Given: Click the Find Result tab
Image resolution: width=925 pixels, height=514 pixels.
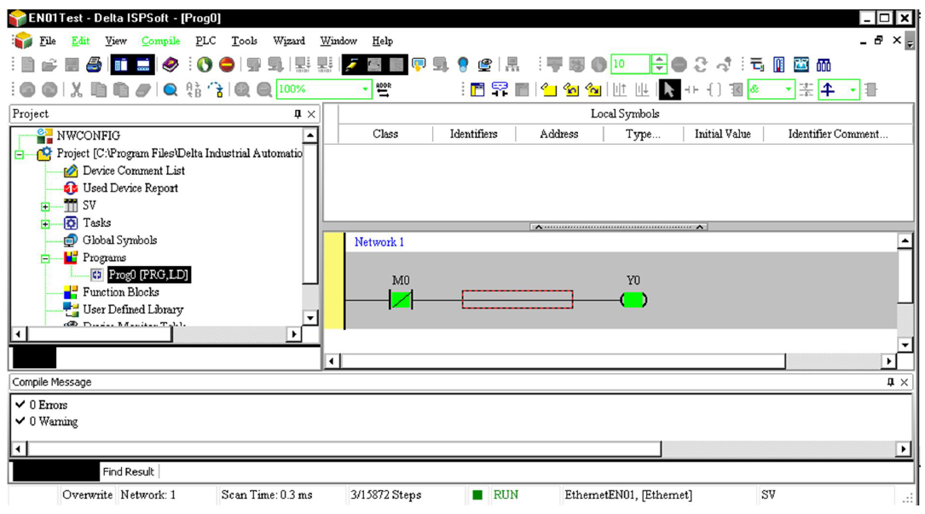Looking at the screenshot, I should click(x=129, y=471).
